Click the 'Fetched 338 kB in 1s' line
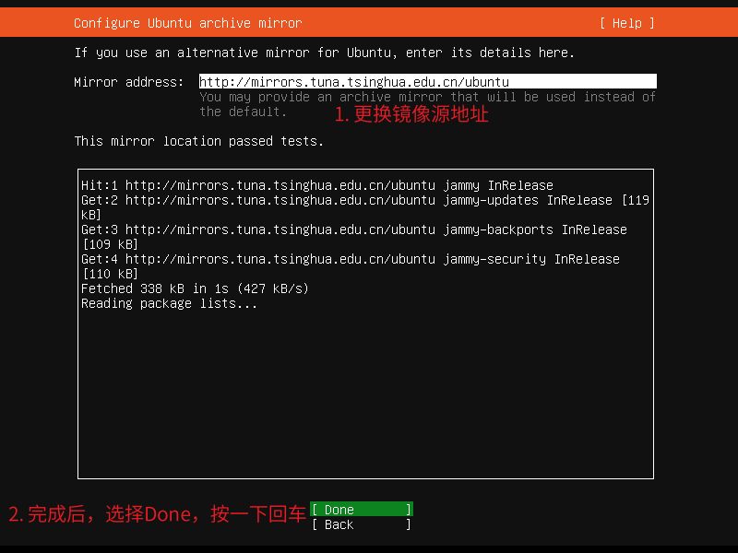This screenshot has width=738, height=553. click(195, 288)
